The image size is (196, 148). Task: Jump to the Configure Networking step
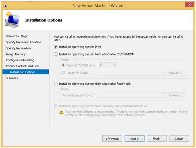point(20,60)
